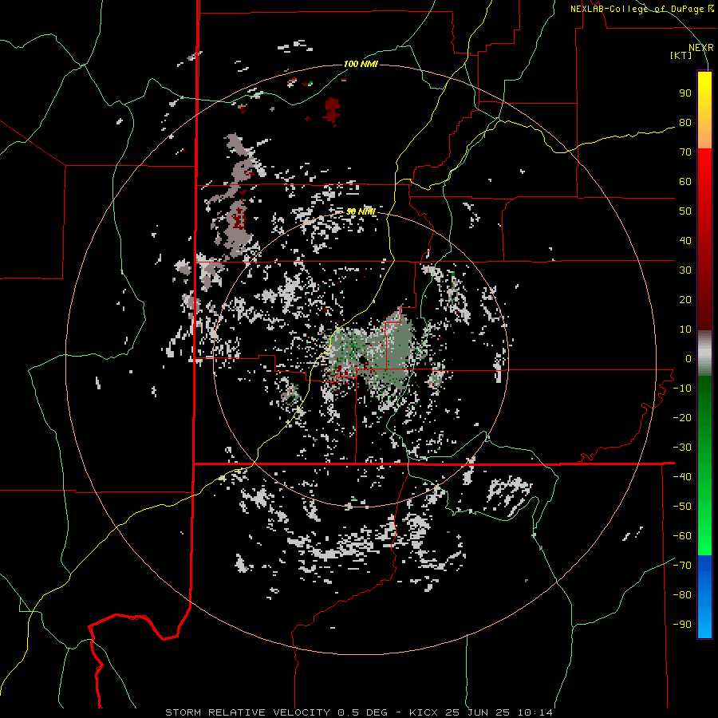The image size is (718, 718).
Task: Select the 30 value on velocity scale
Action: [x=685, y=270]
